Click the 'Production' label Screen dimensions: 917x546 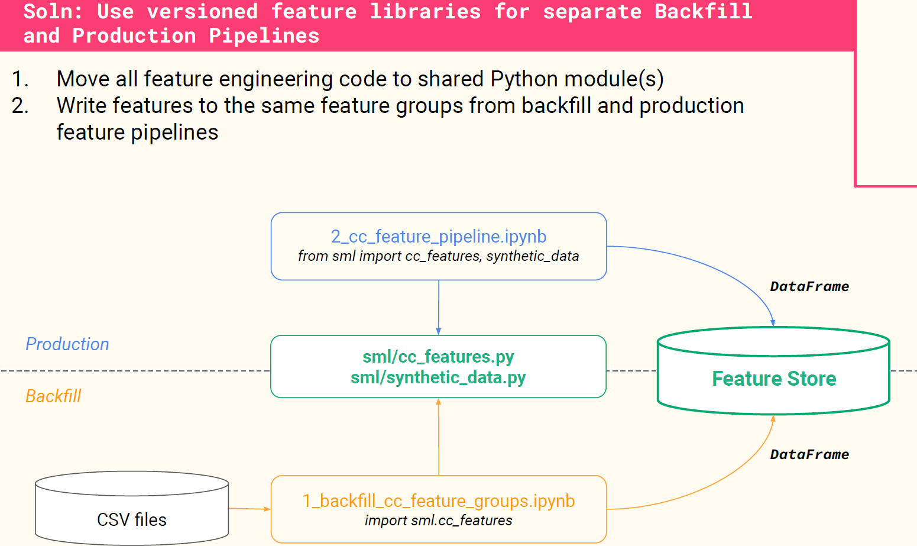tap(67, 344)
